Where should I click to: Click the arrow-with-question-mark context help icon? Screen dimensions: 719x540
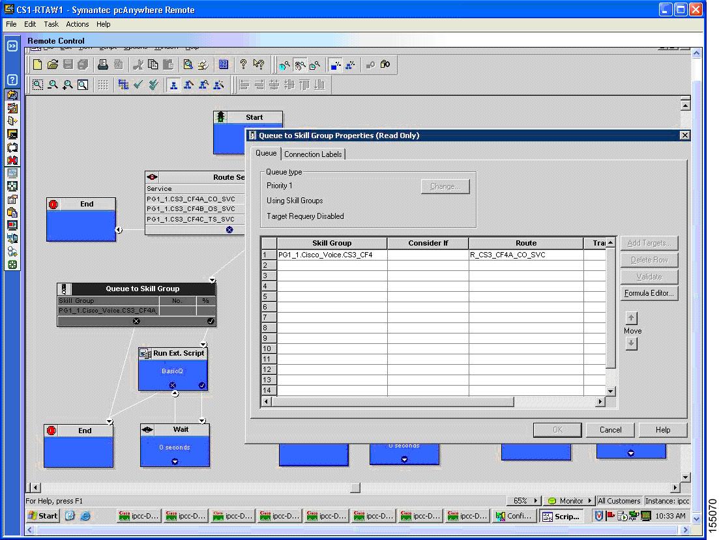click(259, 64)
